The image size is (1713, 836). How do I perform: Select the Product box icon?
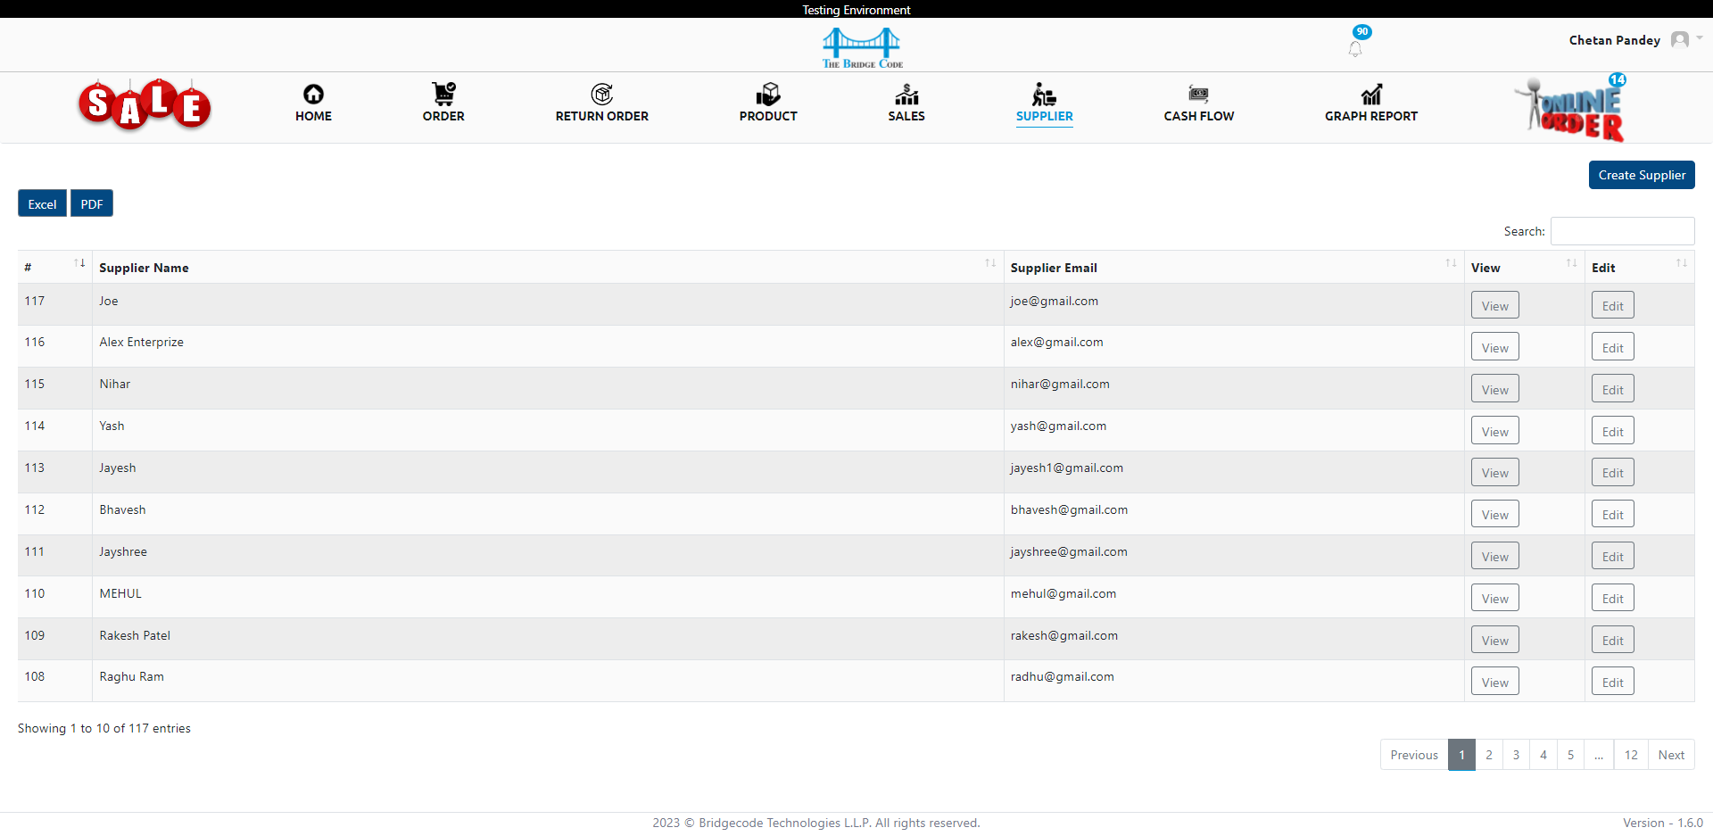[x=768, y=94]
